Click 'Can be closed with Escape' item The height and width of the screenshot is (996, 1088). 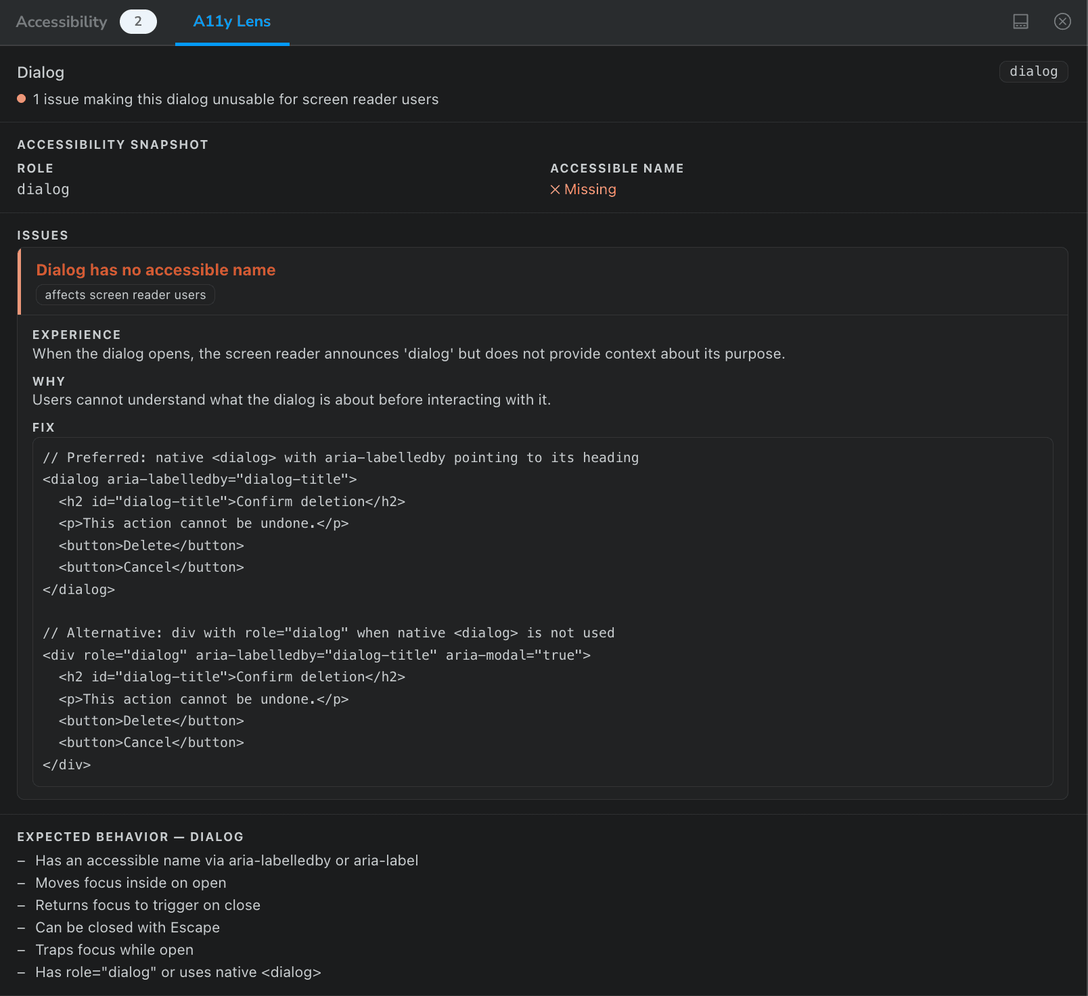pos(127,928)
